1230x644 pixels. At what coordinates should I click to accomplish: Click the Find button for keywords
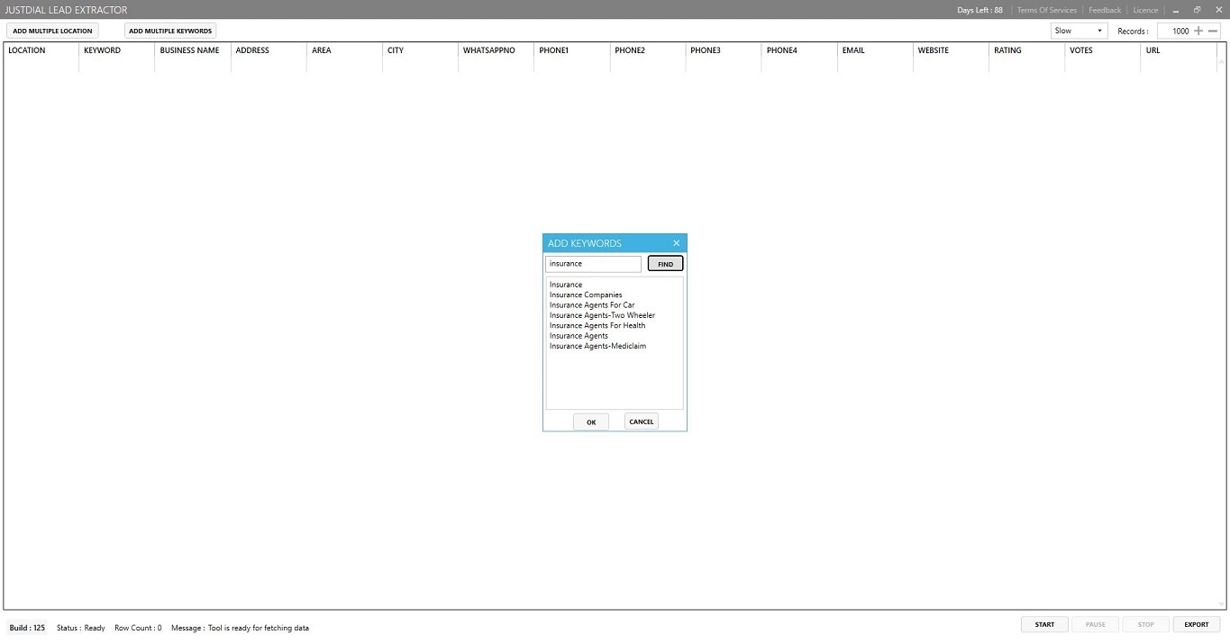pyautogui.click(x=665, y=264)
